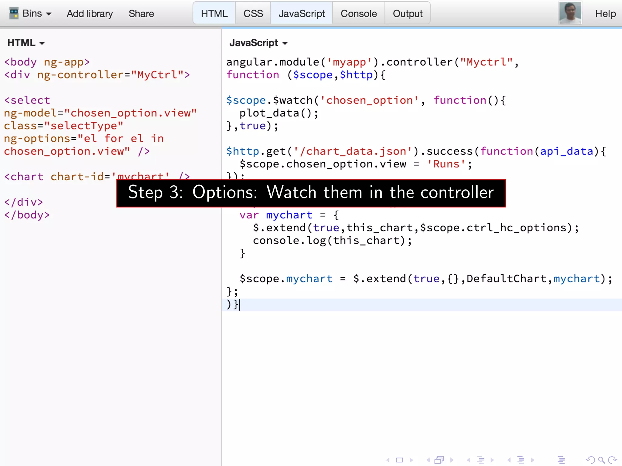
Task: Click the back undo arrow navigation icon
Action: [x=590, y=460]
